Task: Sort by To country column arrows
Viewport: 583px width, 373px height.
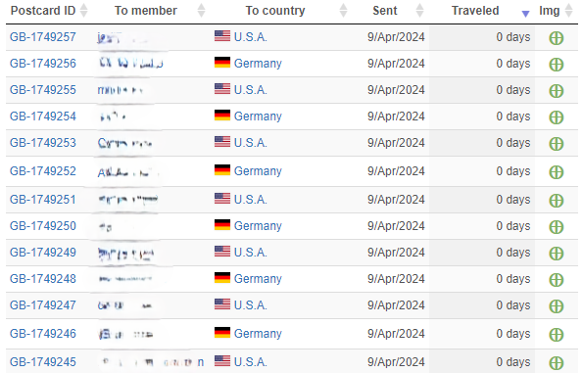Action: 343,11
